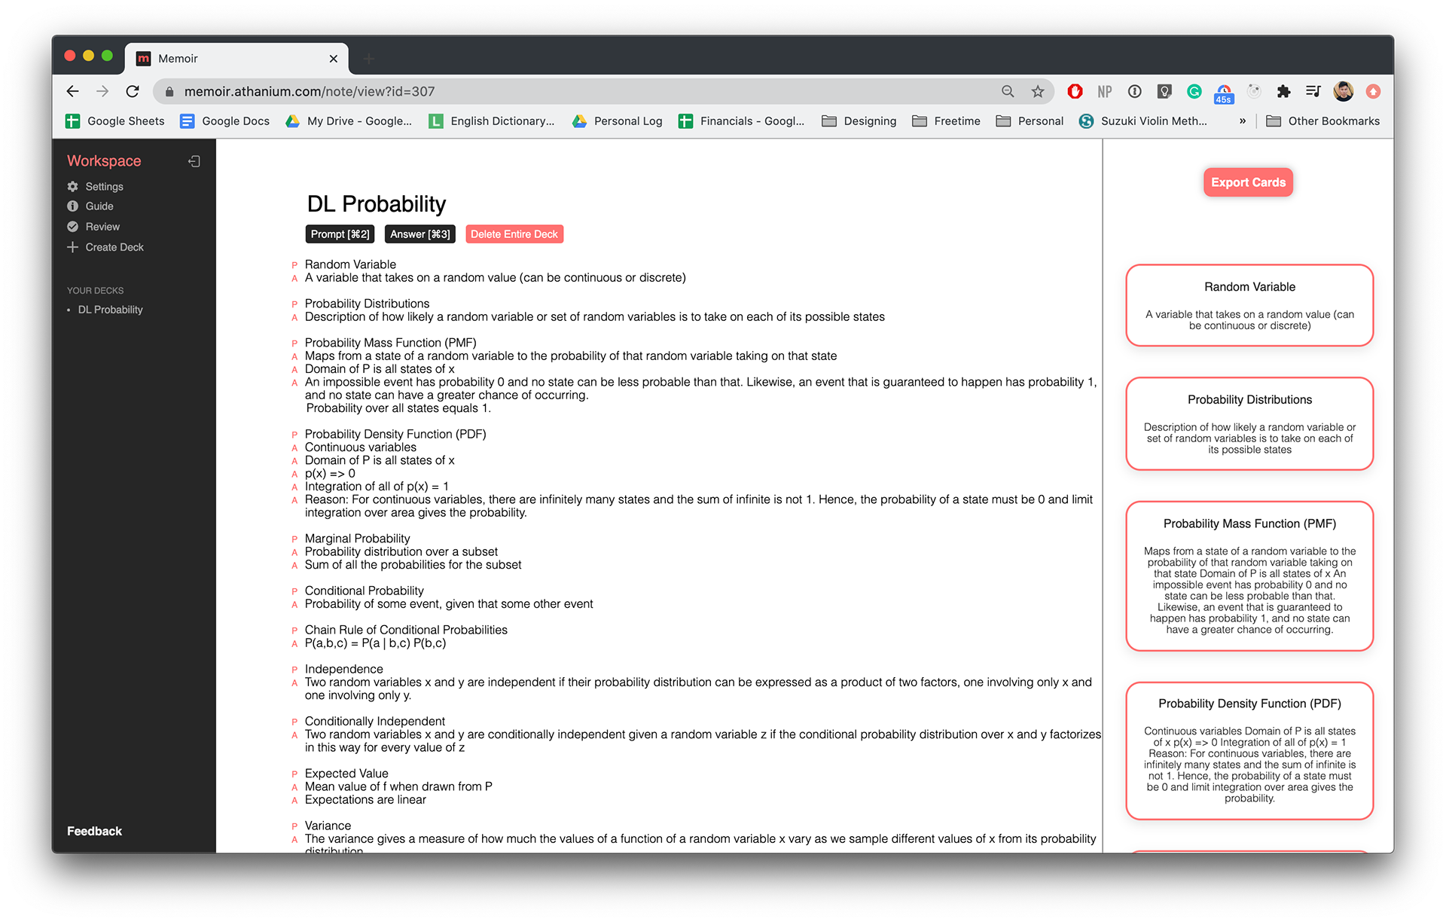
Task: Click the Settings gear icon in sidebar
Action: click(x=73, y=187)
